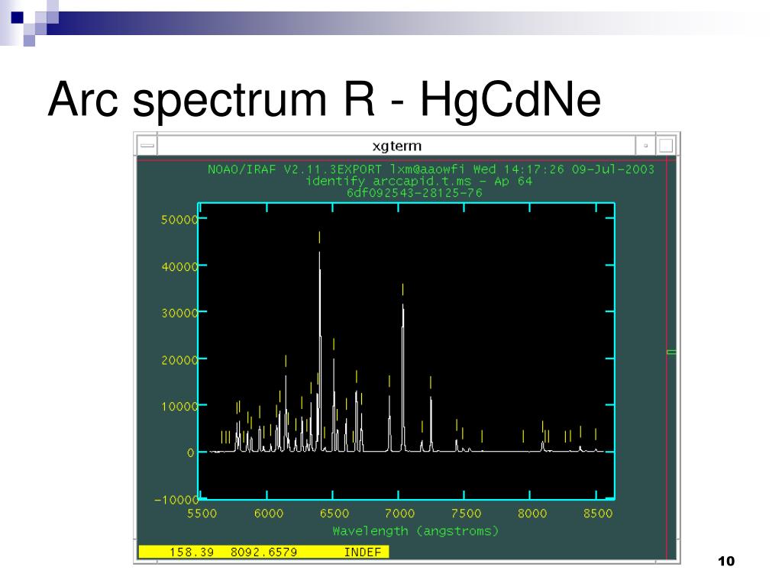Click the slide title 'Arc spectrum R - HgCdNe'
The image size is (782, 586).
(x=325, y=99)
